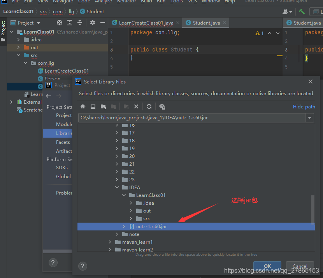Collapse the IDEA folder in tree
The image size is (323, 278).
click(117, 188)
